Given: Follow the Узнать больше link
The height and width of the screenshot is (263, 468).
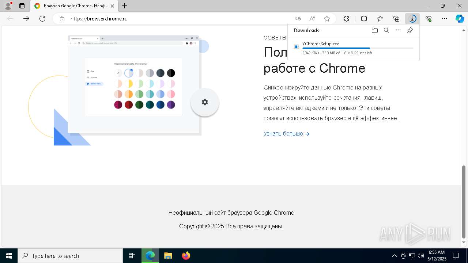Looking at the screenshot, I should 287,134.
